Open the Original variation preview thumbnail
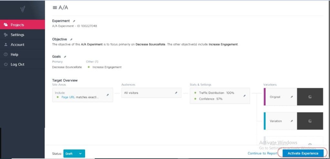The height and width of the screenshot is (159, 330). point(310,97)
